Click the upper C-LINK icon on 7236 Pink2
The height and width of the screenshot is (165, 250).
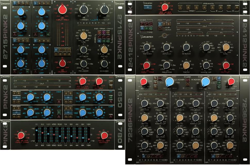(x=188, y=80)
